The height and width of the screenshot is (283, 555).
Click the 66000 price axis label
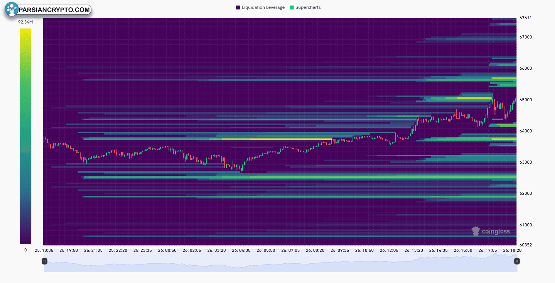click(x=525, y=68)
